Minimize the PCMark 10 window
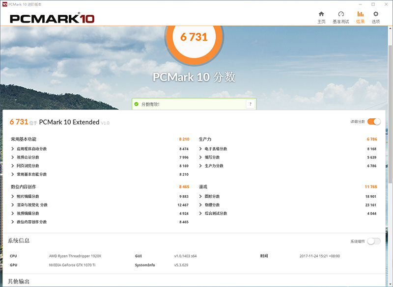 click(361, 4)
